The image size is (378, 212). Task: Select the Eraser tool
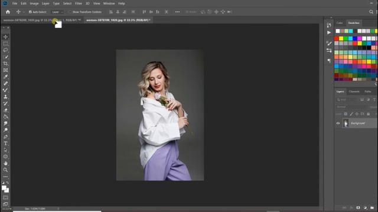[5, 110]
